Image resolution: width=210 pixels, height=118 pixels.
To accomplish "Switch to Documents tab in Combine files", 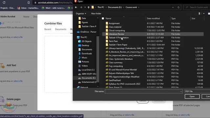I will (60, 29).
